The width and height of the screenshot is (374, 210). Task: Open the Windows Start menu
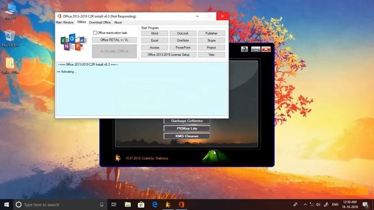click(6, 205)
